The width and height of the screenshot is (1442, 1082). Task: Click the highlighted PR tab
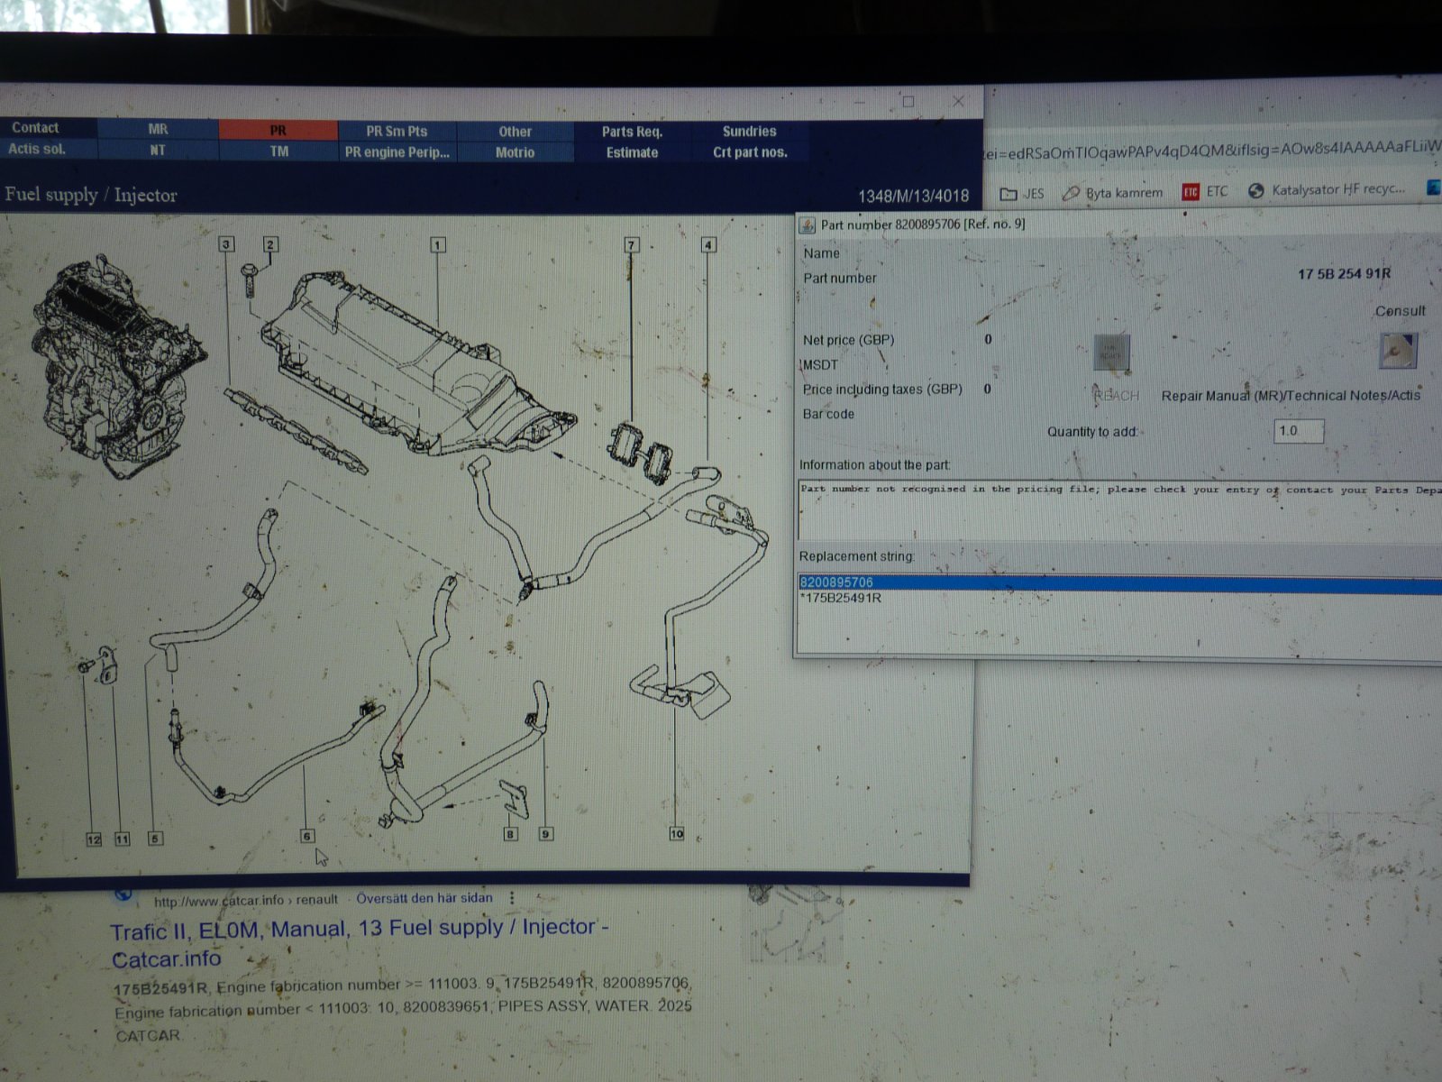point(278,130)
